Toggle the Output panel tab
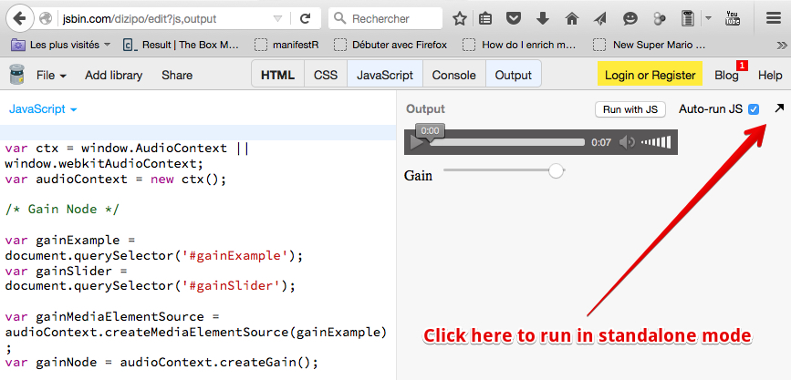791x380 pixels. click(x=514, y=75)
